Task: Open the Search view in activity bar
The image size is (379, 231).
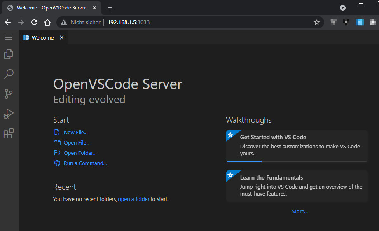Action: 9,74
